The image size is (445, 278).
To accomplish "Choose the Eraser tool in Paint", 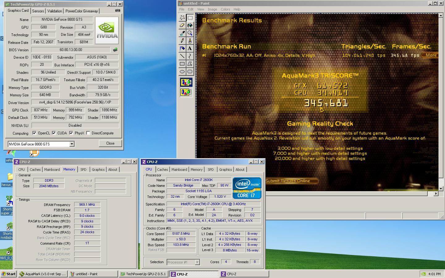I will pos(182,25).
